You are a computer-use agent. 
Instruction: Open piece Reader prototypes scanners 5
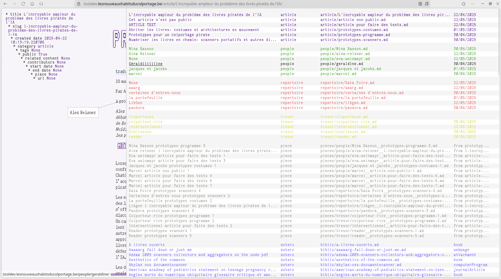coord(160,236)
